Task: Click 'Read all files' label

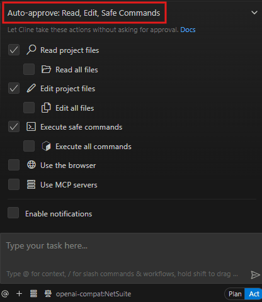Action: tap(77, 70)
